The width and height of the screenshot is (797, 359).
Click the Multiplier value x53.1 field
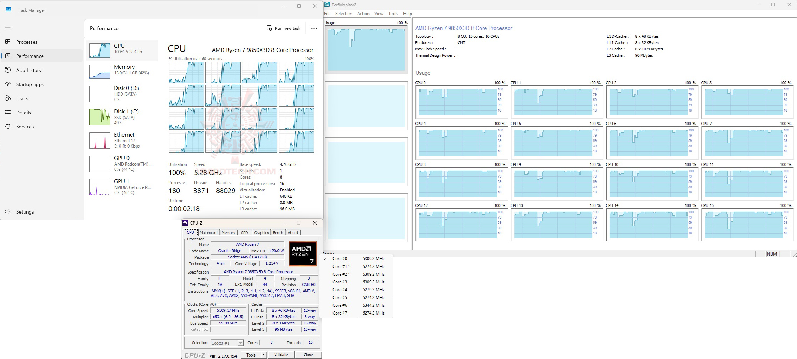click(x=228, y=317)
